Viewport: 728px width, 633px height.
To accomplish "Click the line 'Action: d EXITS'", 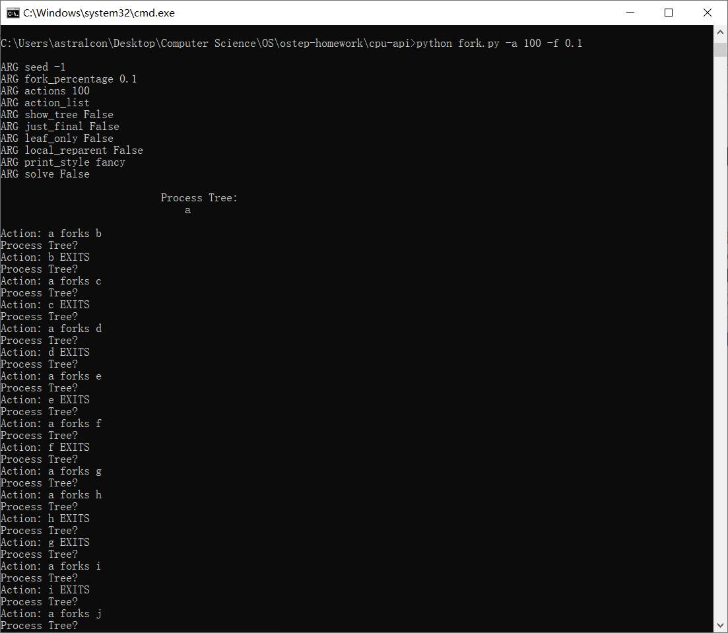I will [45, 352].
